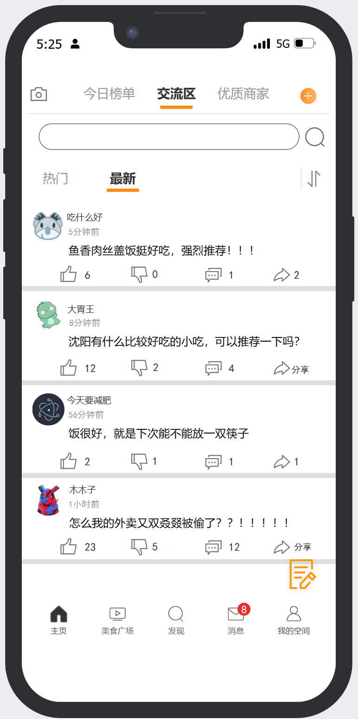Screen dimensions: 358x719
Task: Open 我的空间 profile tab
Action: pos(294,621)
